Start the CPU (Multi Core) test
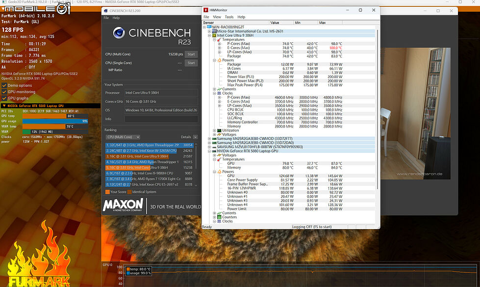This screenshot has height=287, width=480. point(191,54)
